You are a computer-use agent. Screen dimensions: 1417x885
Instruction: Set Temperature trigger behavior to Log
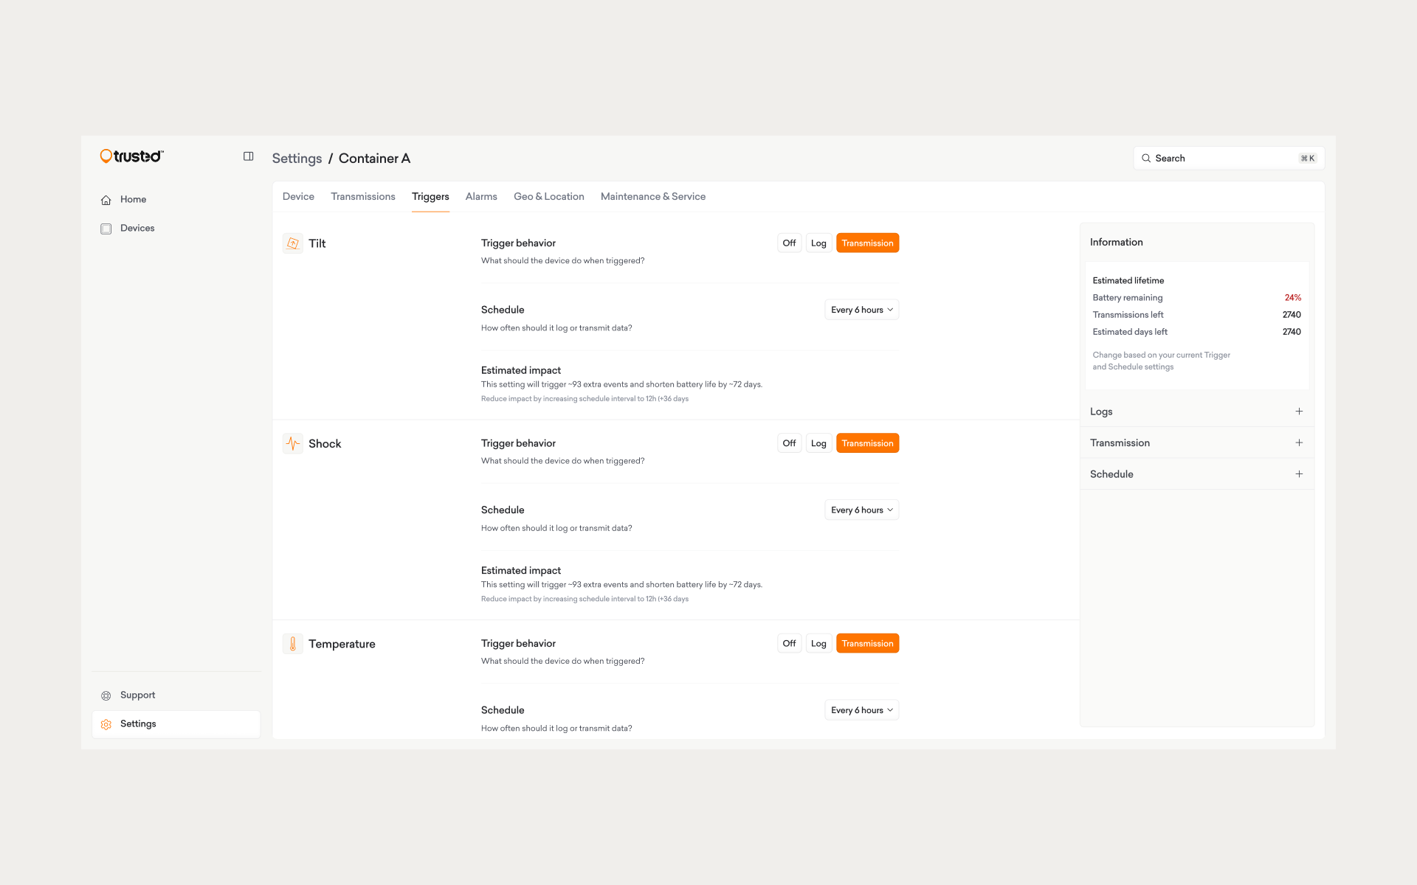[818, 643]
